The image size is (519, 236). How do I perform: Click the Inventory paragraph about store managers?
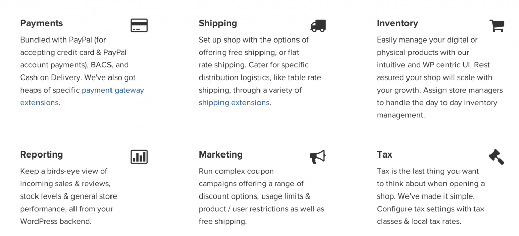[439, 77]
